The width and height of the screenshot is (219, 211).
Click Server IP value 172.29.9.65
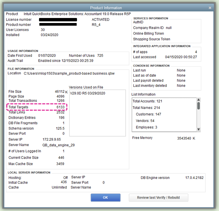[52, 139]
